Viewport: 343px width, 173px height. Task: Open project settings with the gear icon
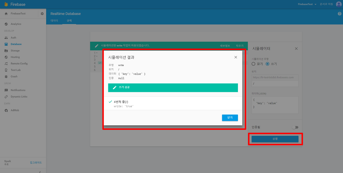point(42,13)
